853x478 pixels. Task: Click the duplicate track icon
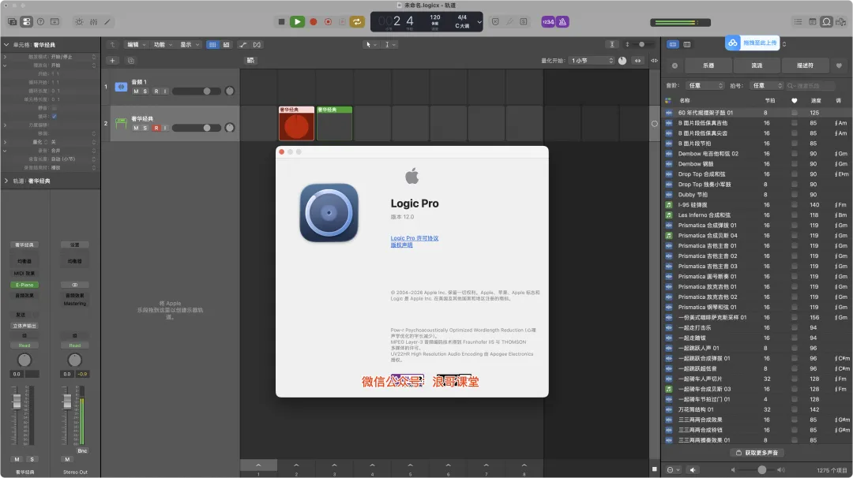130,60
